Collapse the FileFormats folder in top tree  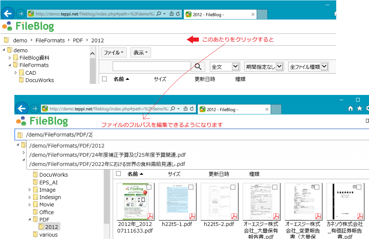[10, 65]
